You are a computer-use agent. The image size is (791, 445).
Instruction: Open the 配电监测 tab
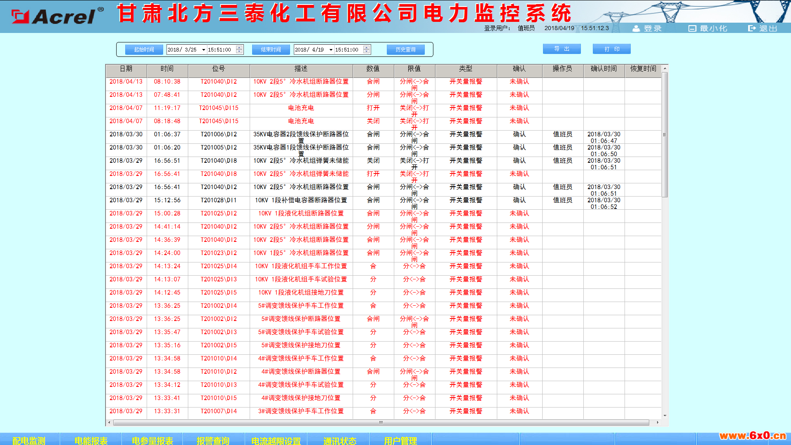click(x=29, y=440)
